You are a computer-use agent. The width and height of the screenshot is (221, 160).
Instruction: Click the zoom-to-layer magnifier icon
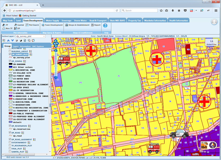pyautogui.click(x=29, y=40)
